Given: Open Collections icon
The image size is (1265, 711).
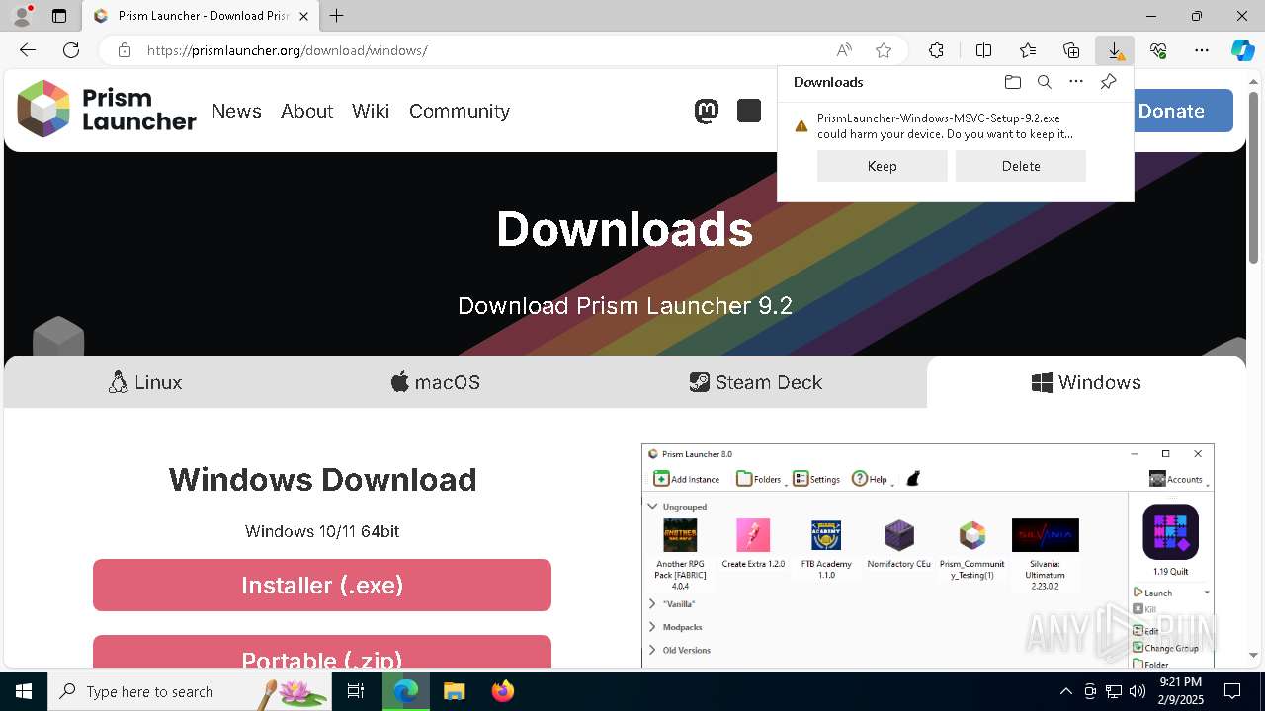Looking at the screenshot, I should tap(1071, 50).
